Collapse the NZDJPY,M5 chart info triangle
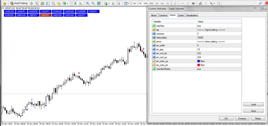 [x=3, y=8]
